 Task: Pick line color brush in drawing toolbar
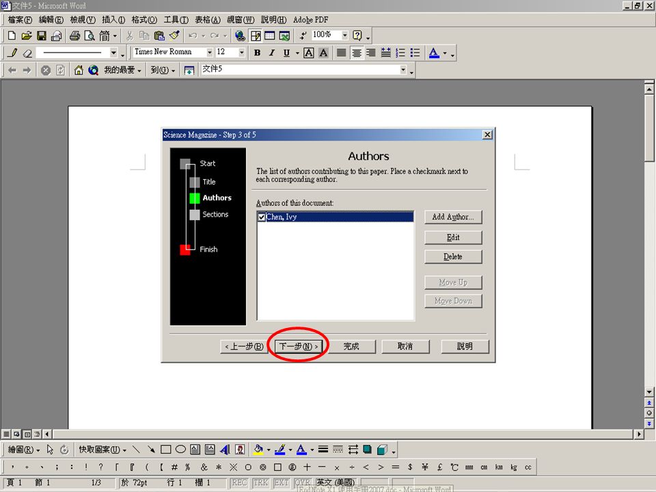click(x=280, y=450)
